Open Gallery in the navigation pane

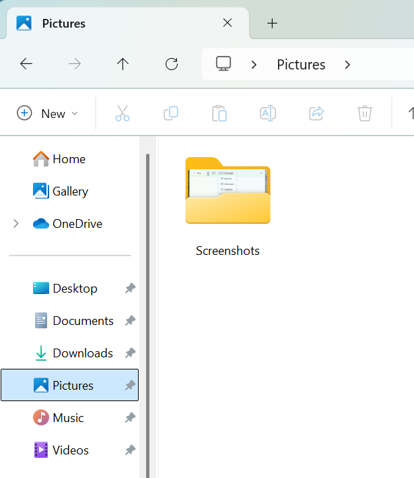70,191
